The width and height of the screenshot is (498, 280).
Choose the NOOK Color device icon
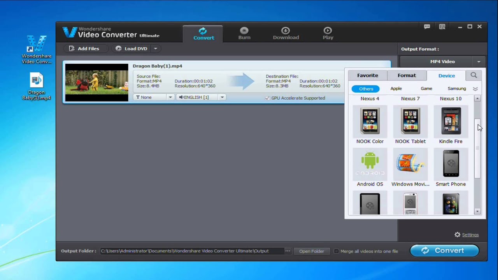(370, 121)
